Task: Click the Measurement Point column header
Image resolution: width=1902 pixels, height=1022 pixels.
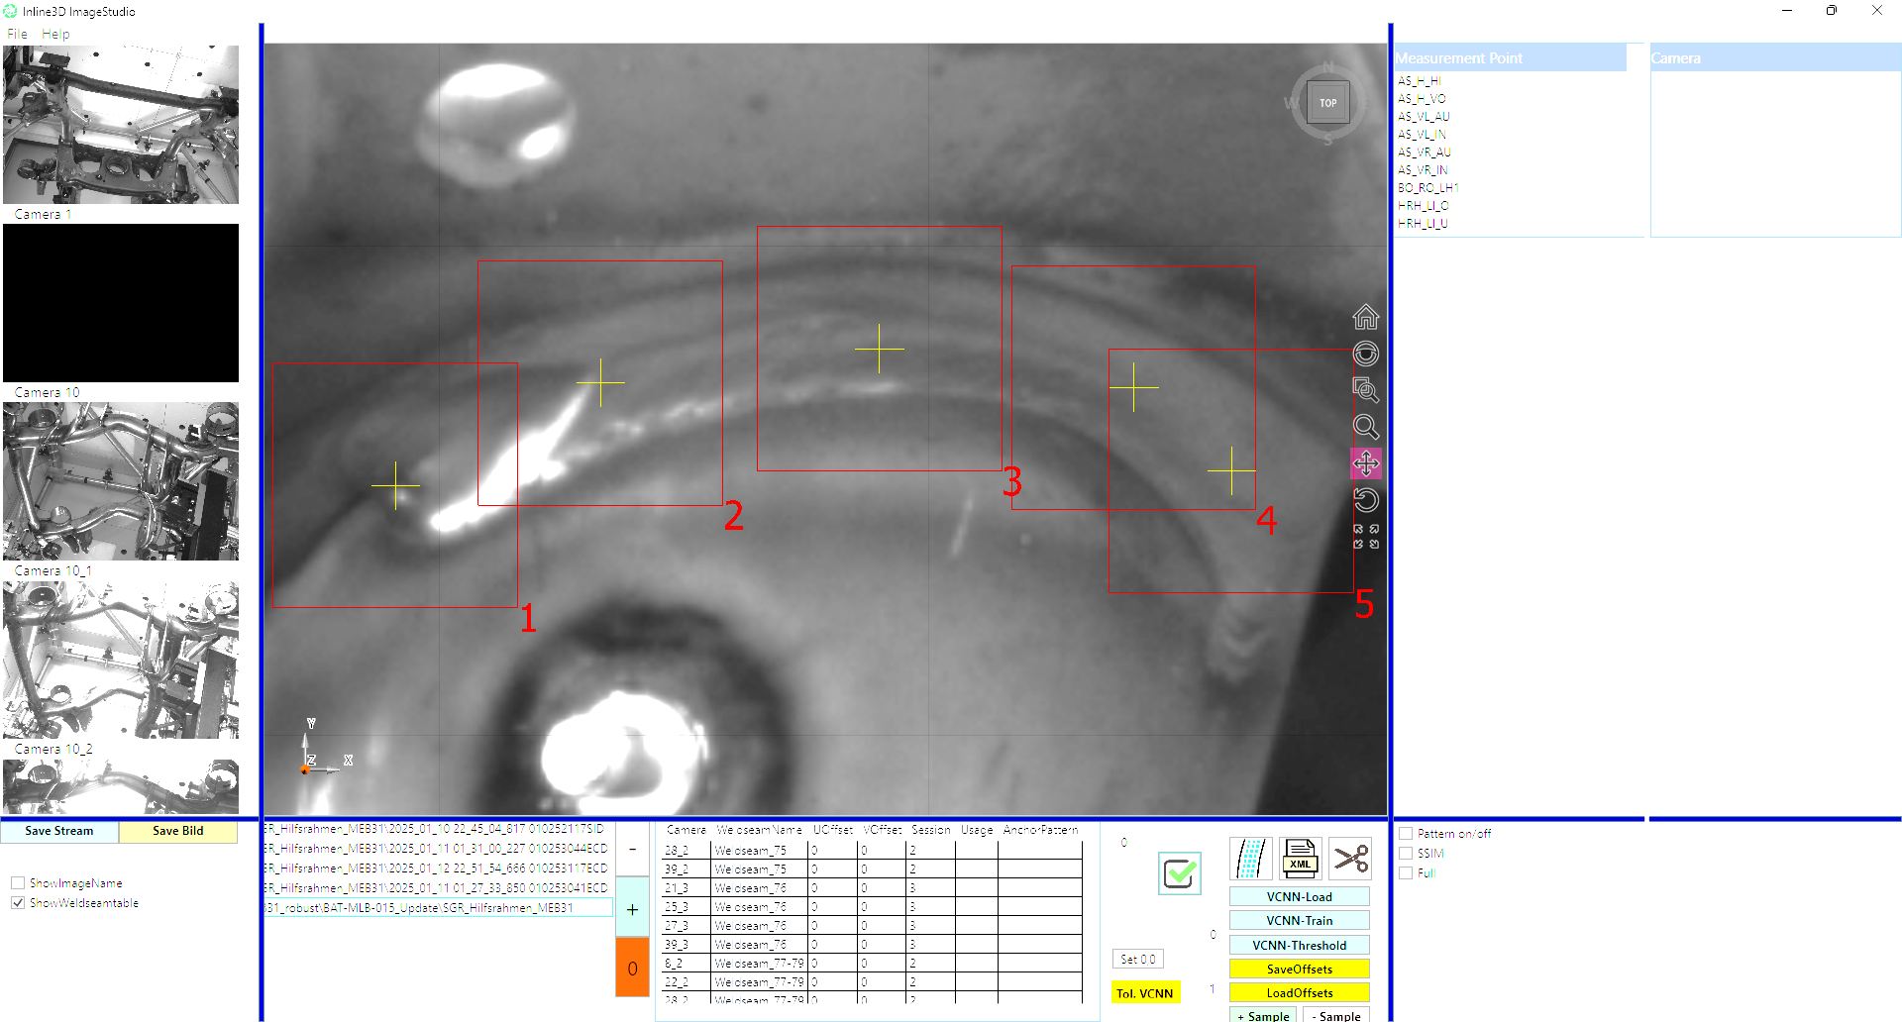Action: tap(1510, 58)
